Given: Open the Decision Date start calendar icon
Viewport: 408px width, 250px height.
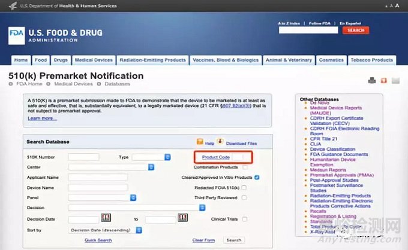Looking at the screenshot, I should click(x=106, y=218).
